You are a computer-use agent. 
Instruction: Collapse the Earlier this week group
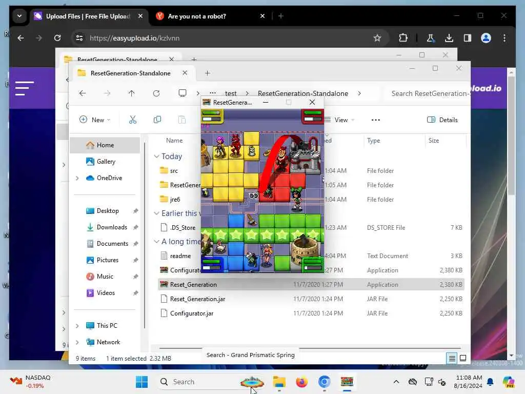coord(156,213)
